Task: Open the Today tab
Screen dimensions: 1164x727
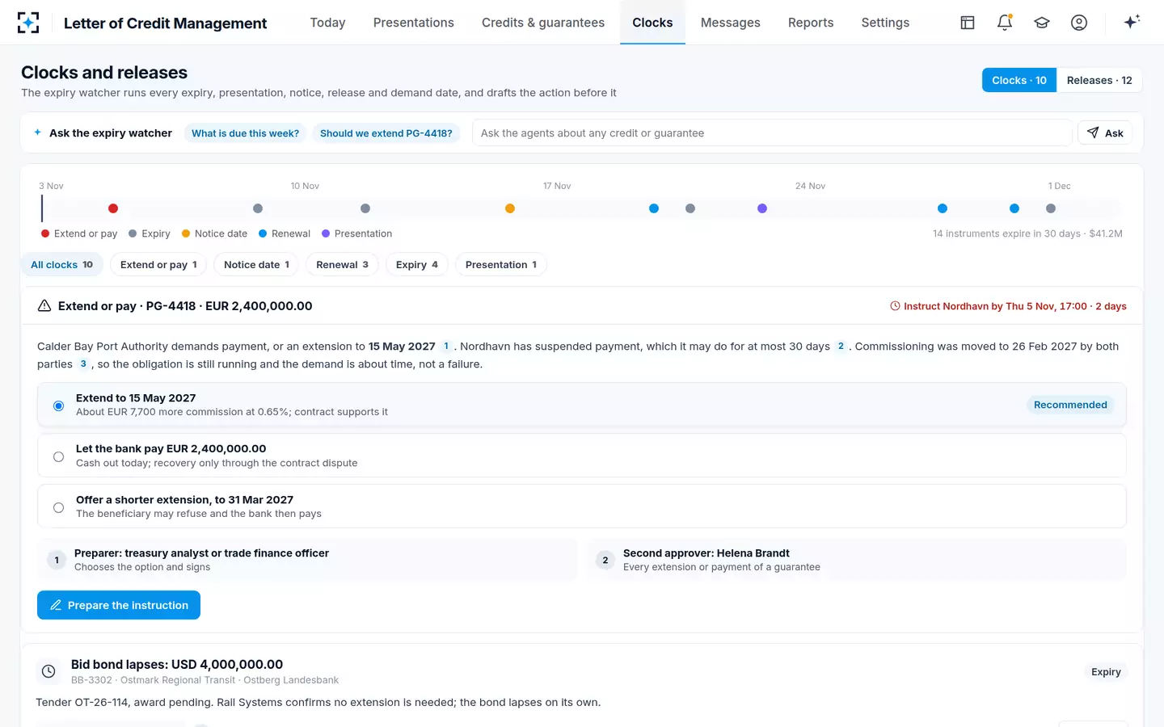Action: click(x=327, y=23)
